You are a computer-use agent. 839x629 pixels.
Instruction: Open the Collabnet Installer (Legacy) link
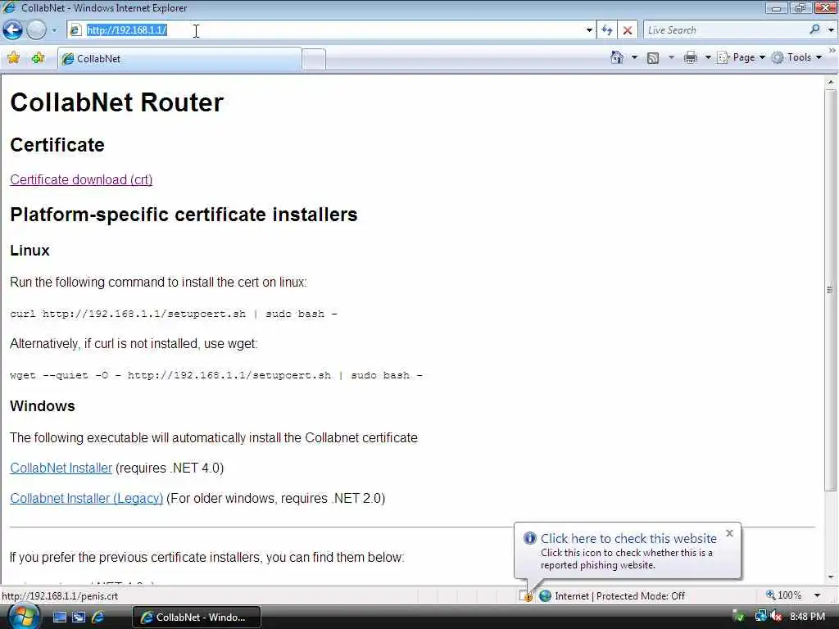coord(87,499)
